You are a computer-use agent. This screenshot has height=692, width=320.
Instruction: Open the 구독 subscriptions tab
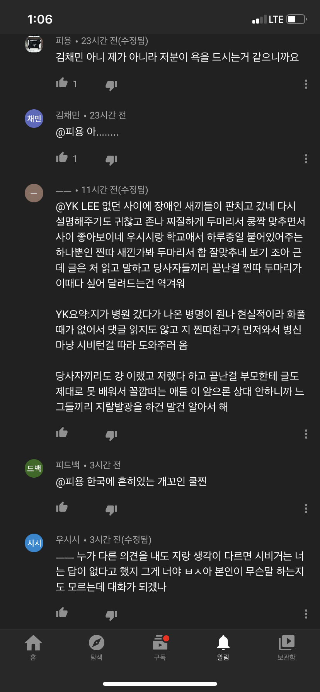[x=160, y=647]
